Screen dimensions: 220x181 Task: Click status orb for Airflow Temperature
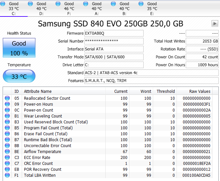pos(7,151)
